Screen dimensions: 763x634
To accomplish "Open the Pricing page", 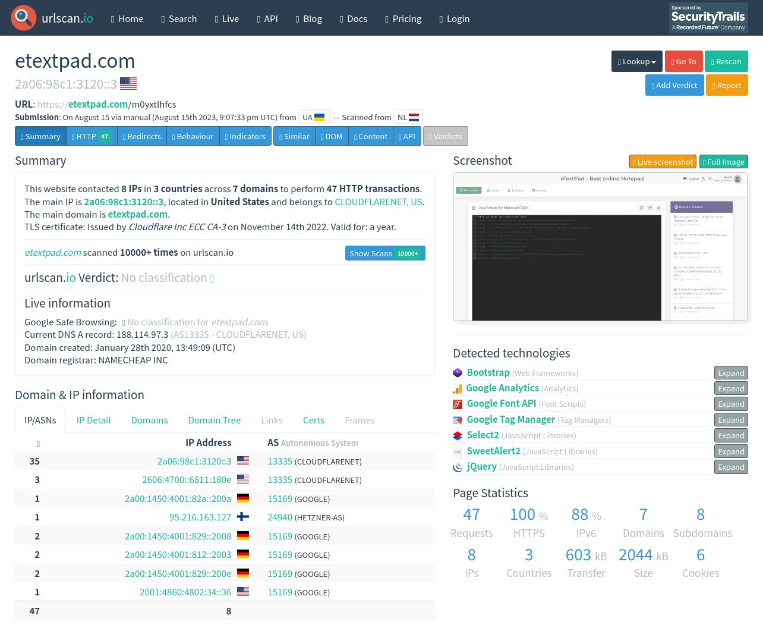I will tap(403, 18).
